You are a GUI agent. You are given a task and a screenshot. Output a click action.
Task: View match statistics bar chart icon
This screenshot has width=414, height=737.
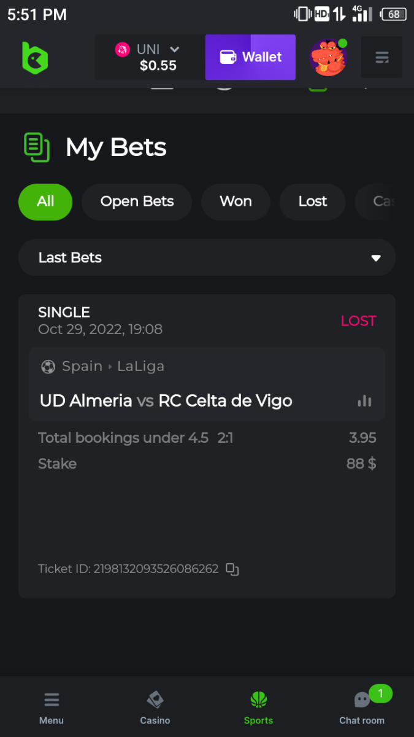click(x=365, y=401)
